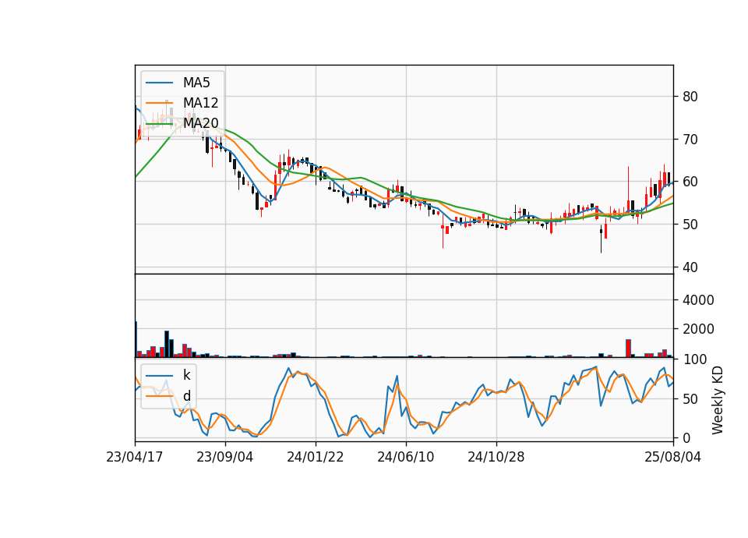Click the tall red volume bar near 2025
This screenshot has width=748, height=538.
(628, 349)
